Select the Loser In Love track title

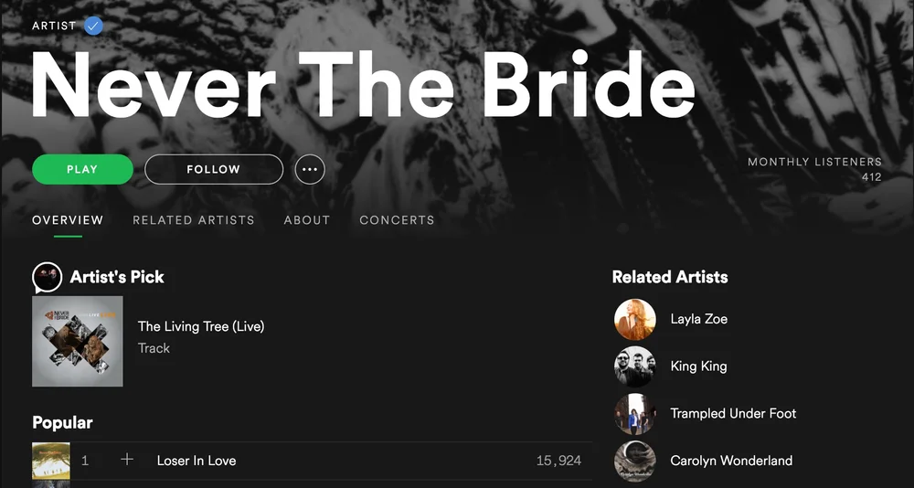tap(197, 461)
